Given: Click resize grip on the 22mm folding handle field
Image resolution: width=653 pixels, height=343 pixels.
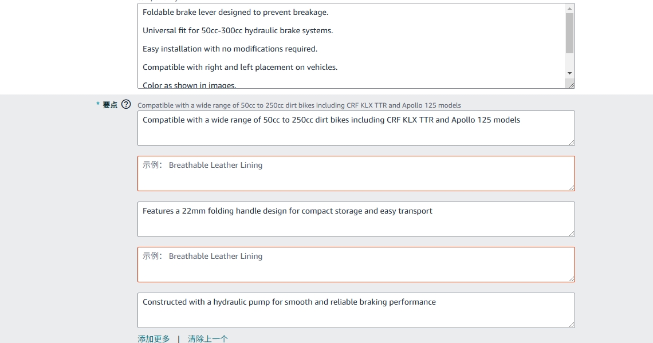Looking at the screenshot, I should (x=571, y=232).
